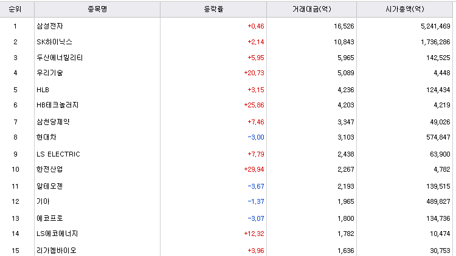Select the SK하이닉스 stock name
Viewport: 456px width, 256px height.
(54, 42)
